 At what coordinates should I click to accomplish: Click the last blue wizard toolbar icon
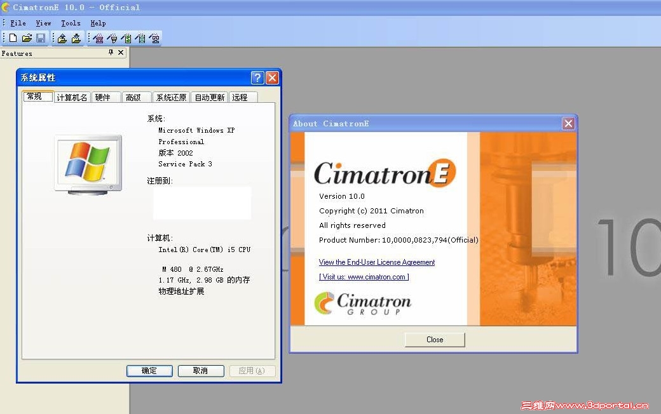click(154, 39)
